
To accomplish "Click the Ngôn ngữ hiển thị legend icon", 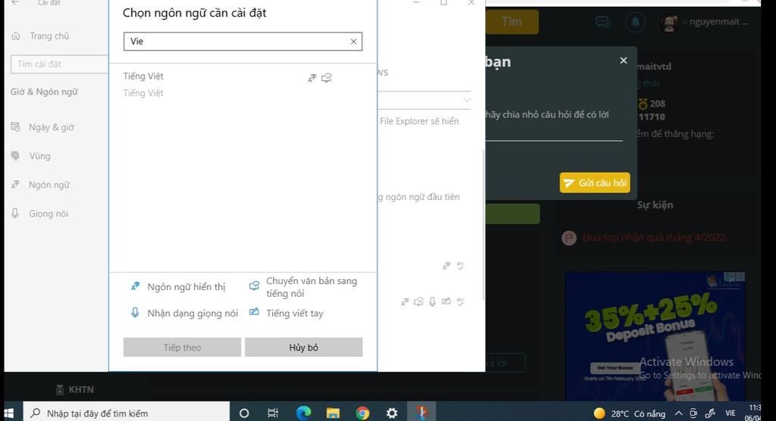I will click(135, 286).
